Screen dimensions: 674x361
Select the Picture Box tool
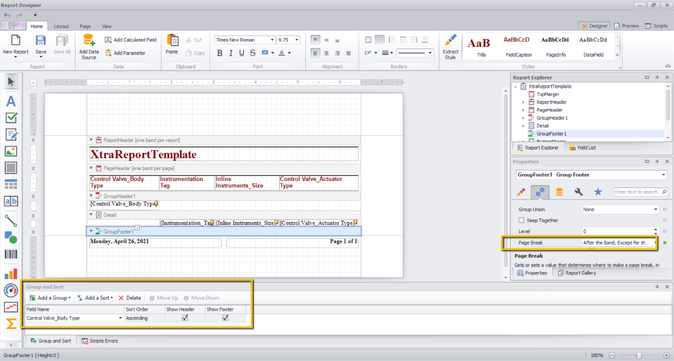[11, 151]
